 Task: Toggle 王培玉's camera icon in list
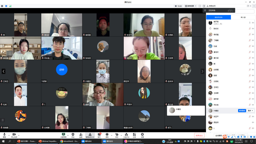click(x=253, y=87)
